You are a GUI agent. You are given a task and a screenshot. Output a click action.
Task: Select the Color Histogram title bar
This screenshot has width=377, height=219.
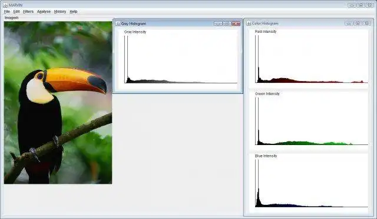tap(309, 23)
